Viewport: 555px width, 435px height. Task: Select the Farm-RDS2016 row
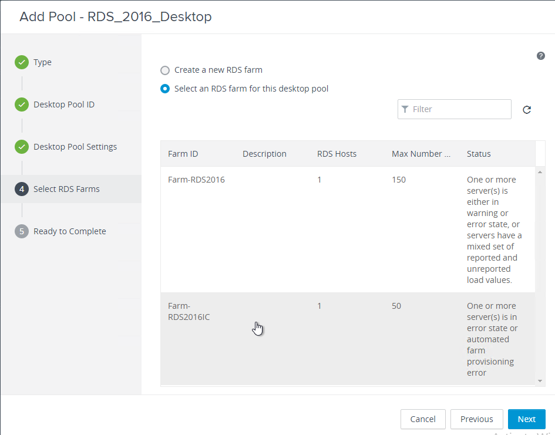pos(348,230)
